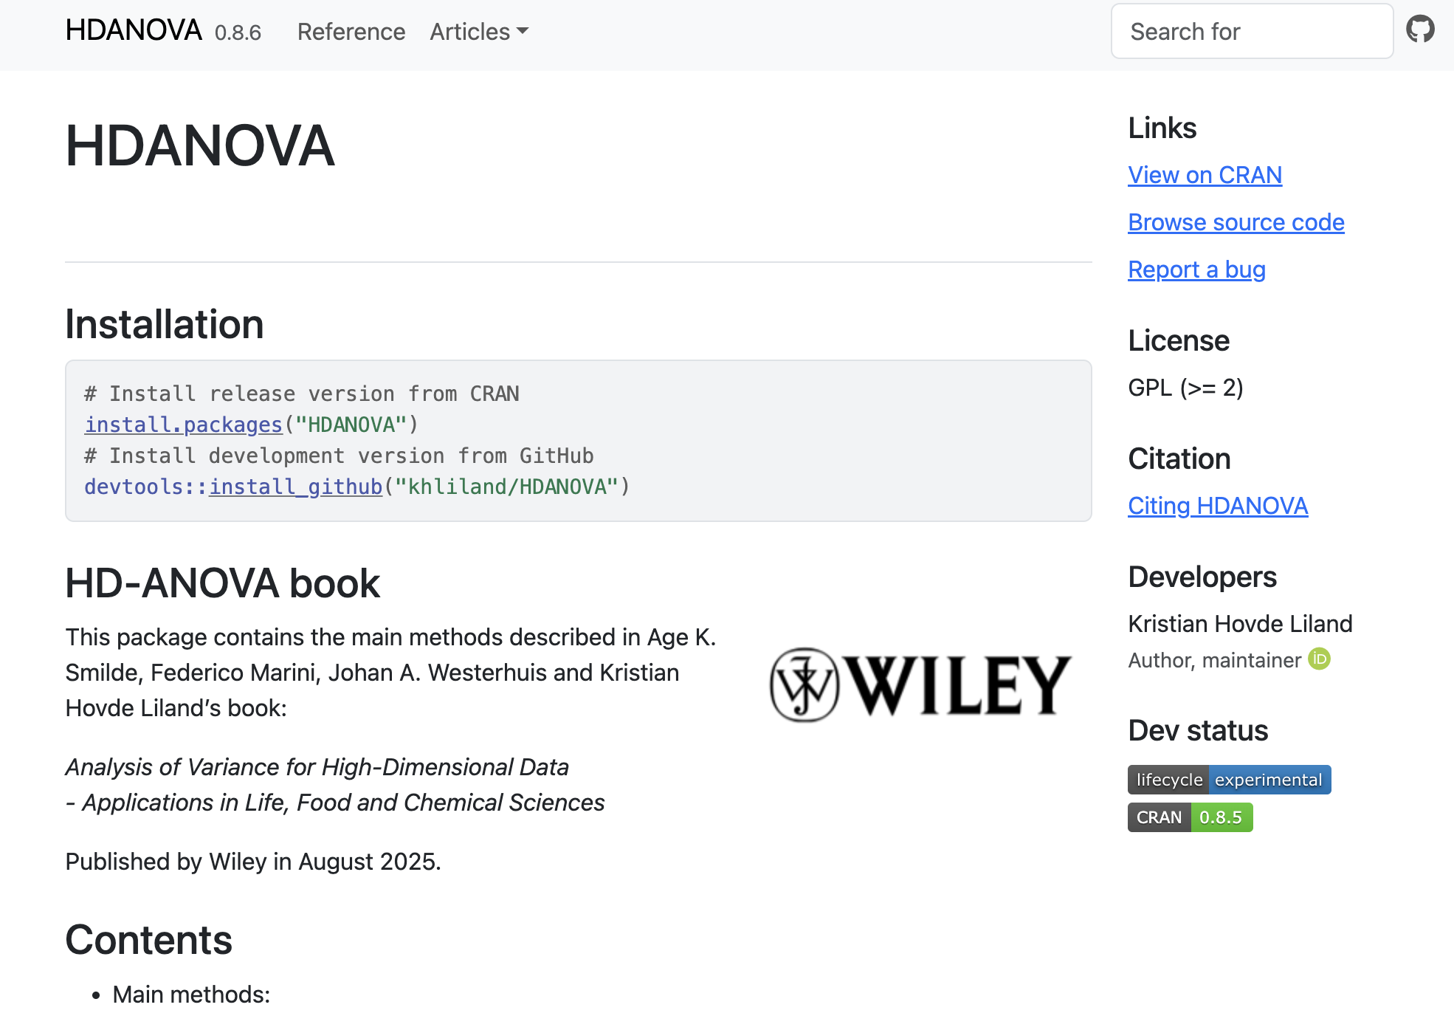
Task: Open the GitHub repository icon
Action: (x=1420, y=30)
